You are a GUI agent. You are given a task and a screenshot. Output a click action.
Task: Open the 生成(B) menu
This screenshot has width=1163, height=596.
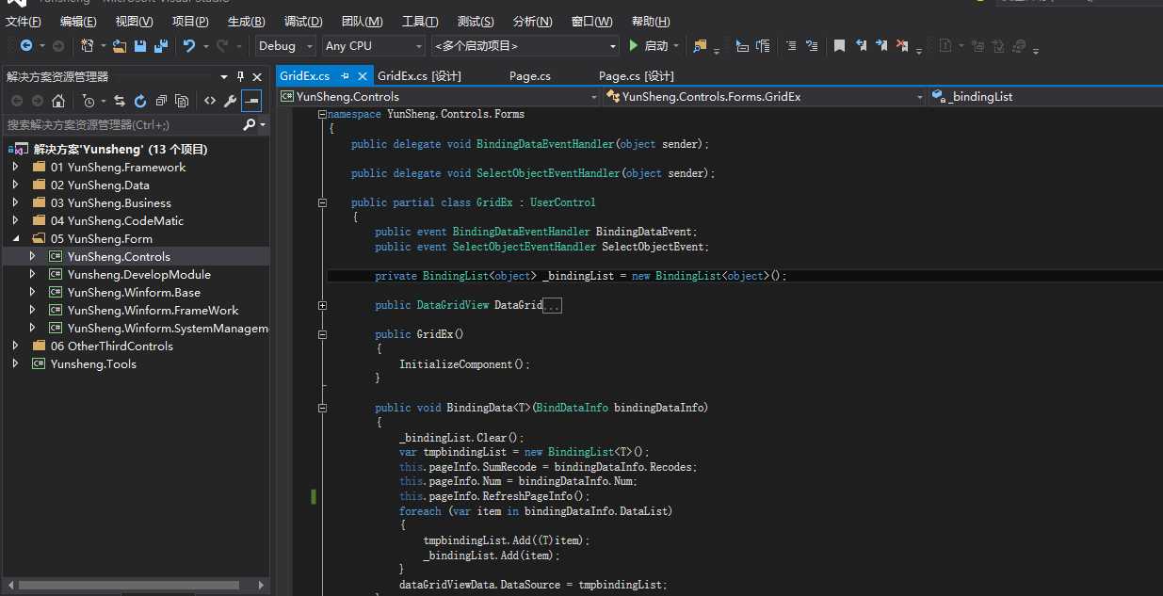click(247, 21)
